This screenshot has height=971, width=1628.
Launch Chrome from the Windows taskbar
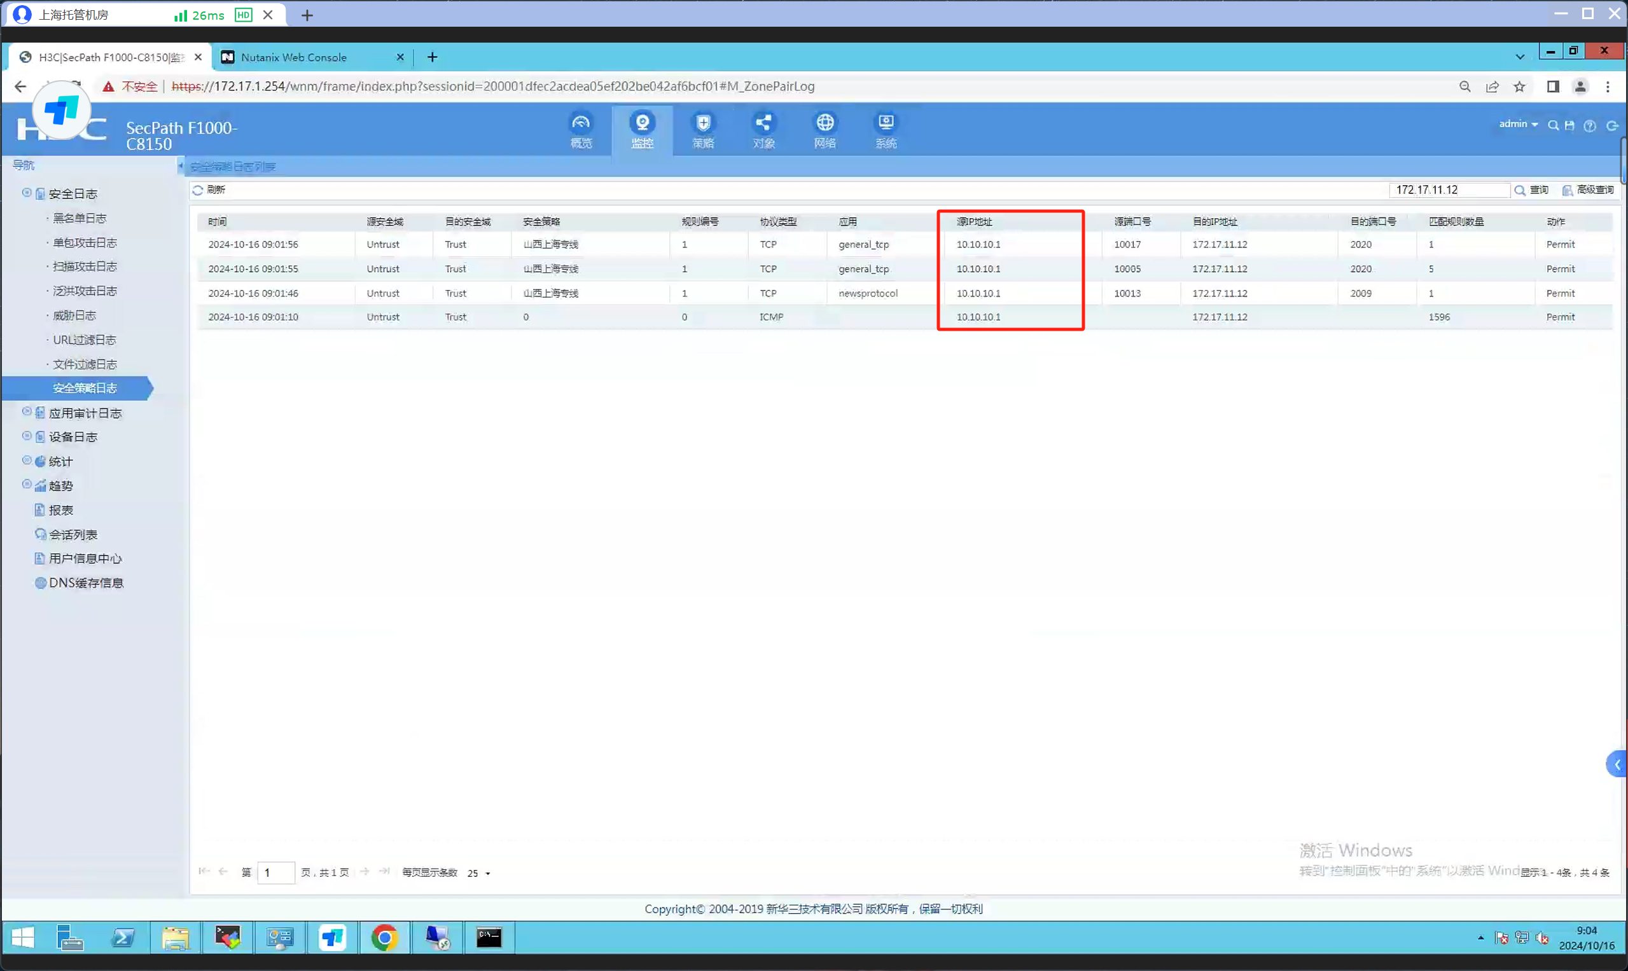pyautogui.click(x=384, y=938)
